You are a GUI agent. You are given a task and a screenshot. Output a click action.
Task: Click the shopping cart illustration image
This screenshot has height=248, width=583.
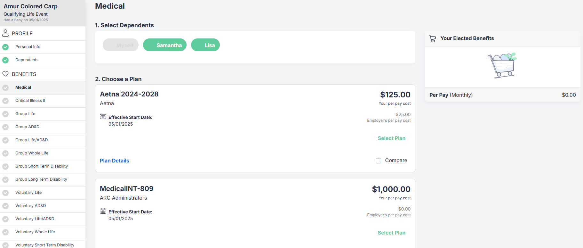click(x=502, y=65)
